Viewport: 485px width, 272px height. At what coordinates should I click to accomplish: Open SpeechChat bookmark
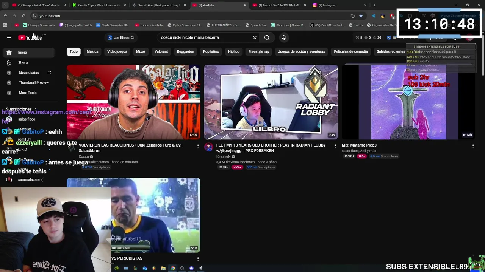pos(256,25)
